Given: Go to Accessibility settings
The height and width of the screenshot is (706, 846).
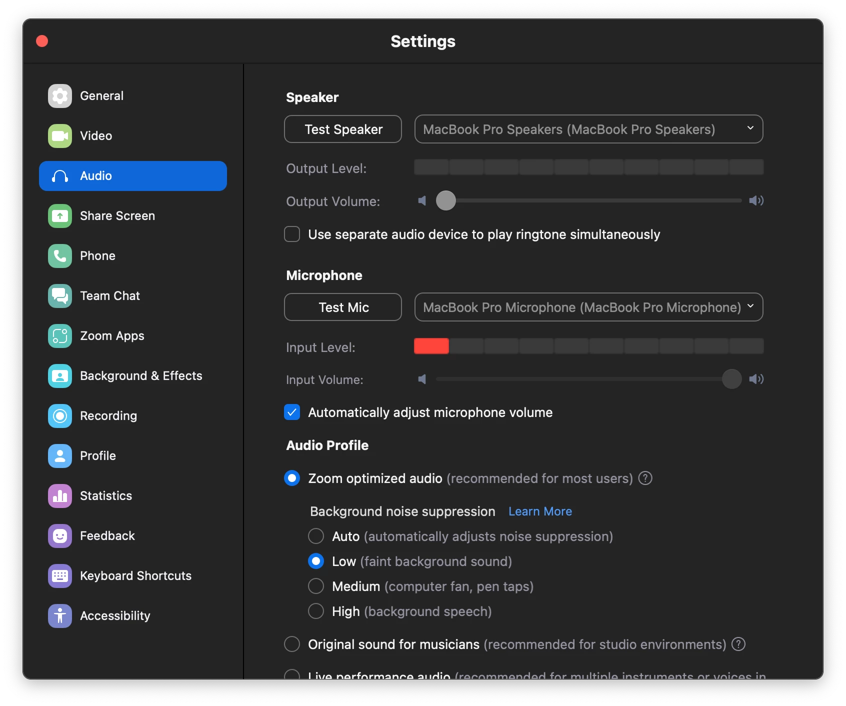Looking at the screenshot, I should (133, 616).
